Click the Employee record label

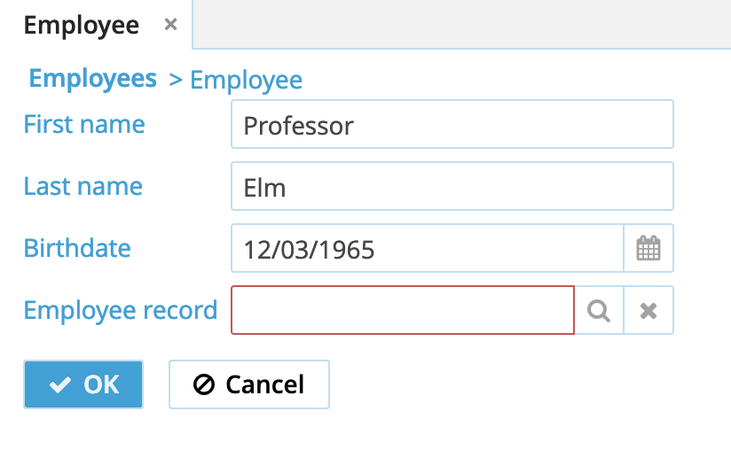[x=121, y=310]
